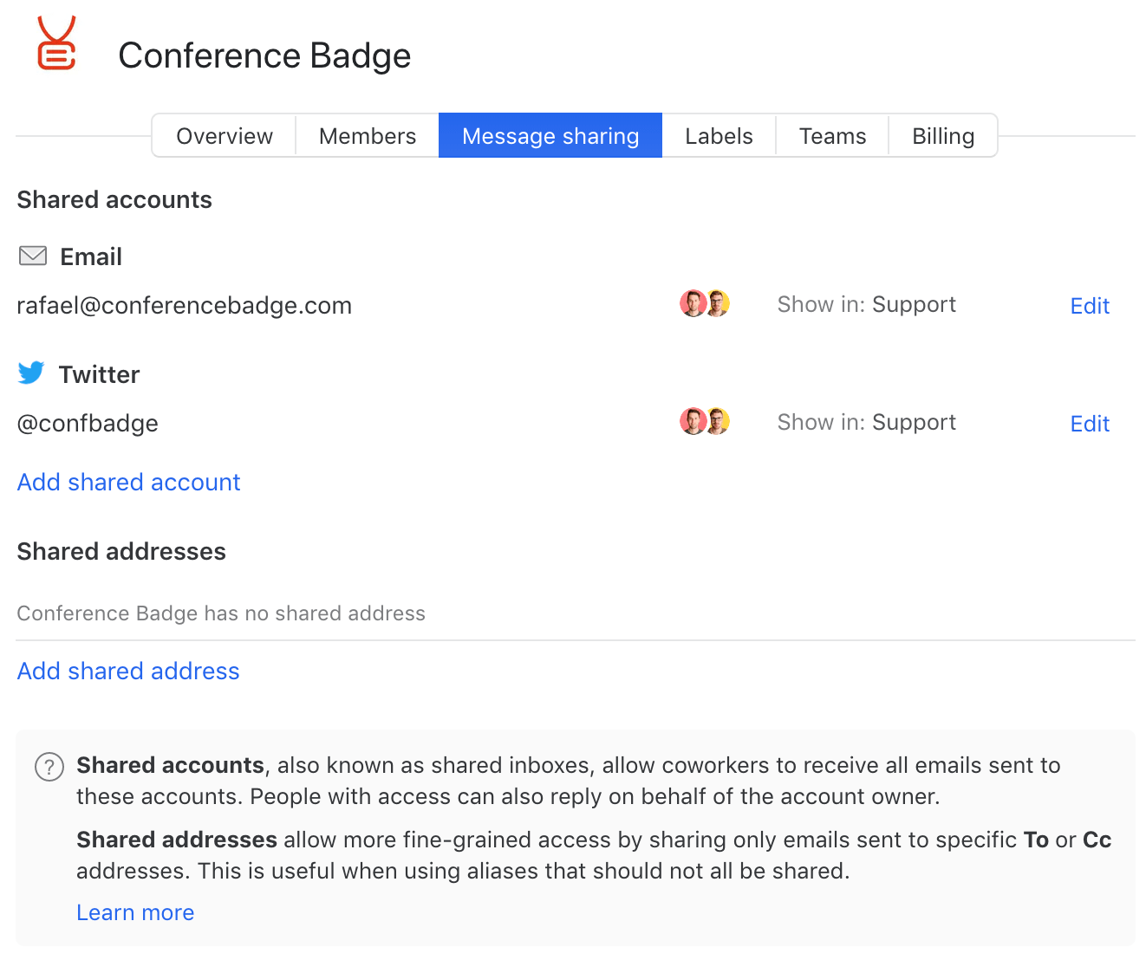Image resolution: width=1146 pixels, height=960 pixels.
Task: Click the Conference Badge logo icon
Action: click(x=56, y=43)
